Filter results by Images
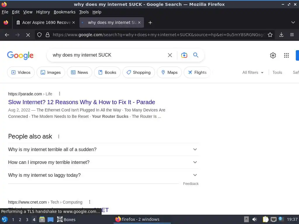 tap(51, 72)
